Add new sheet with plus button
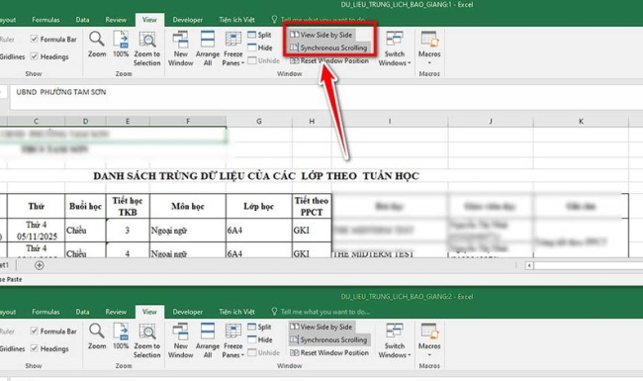The width and height of the screenshot is (643, 381). 40,265
